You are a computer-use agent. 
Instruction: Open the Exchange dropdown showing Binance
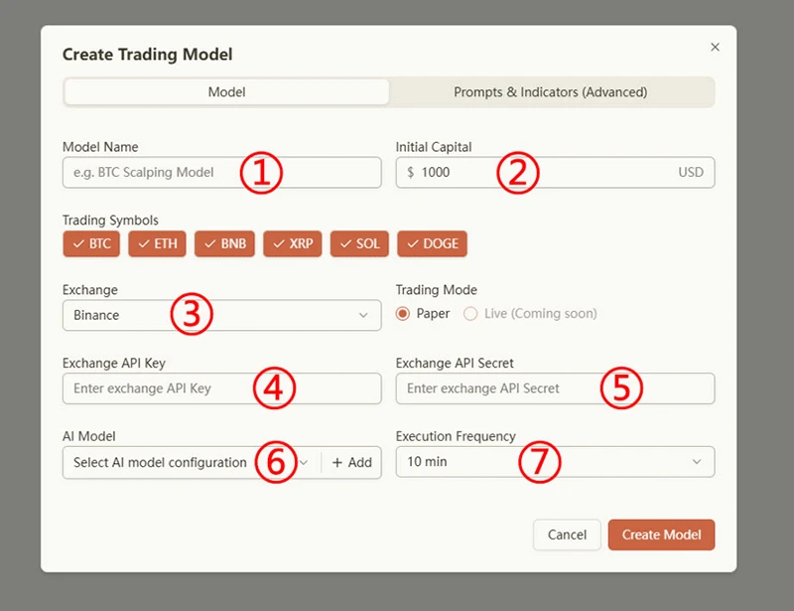pyautogui.click(x=221, y=315)
